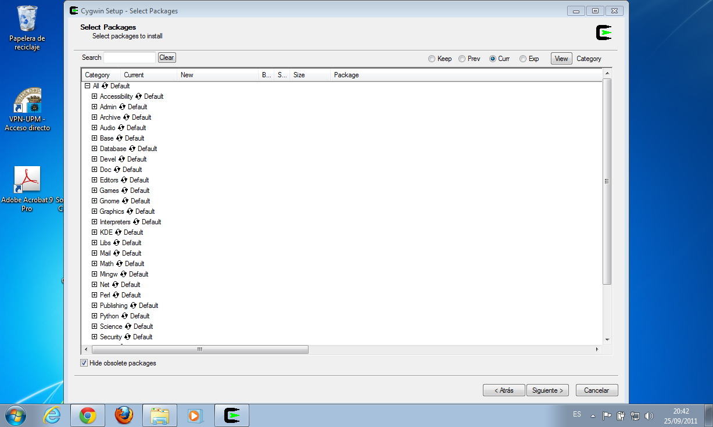Screen dimensions: 713x427
Task: Click the taskbar clock
Action: pos(680,415)
